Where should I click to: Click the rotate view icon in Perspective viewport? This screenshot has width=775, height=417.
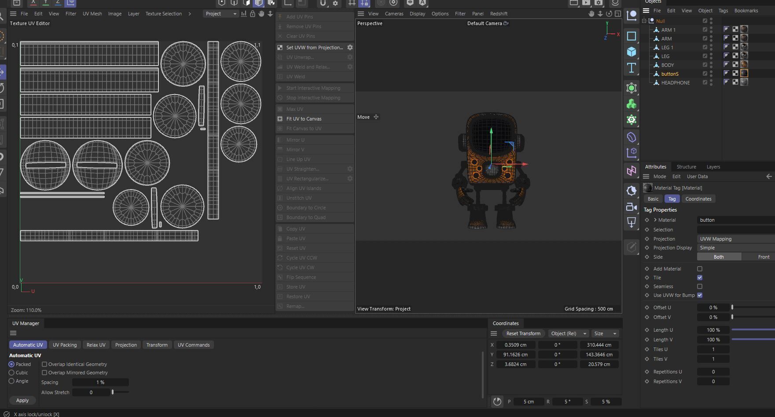pyautogui.click(x=609, y=14)
